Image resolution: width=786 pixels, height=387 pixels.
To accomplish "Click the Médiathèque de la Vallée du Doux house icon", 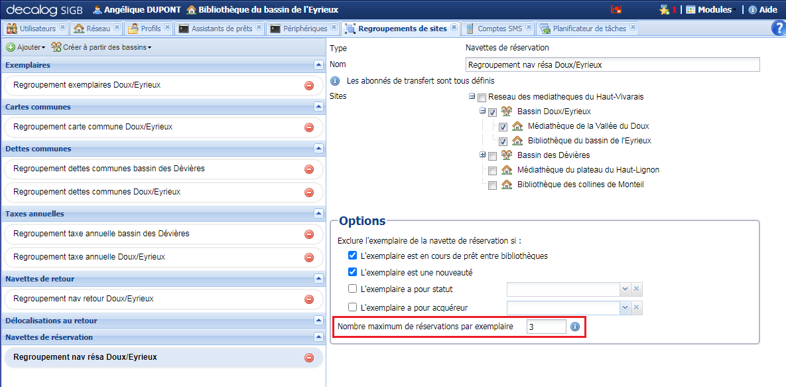I will (517, 126).
